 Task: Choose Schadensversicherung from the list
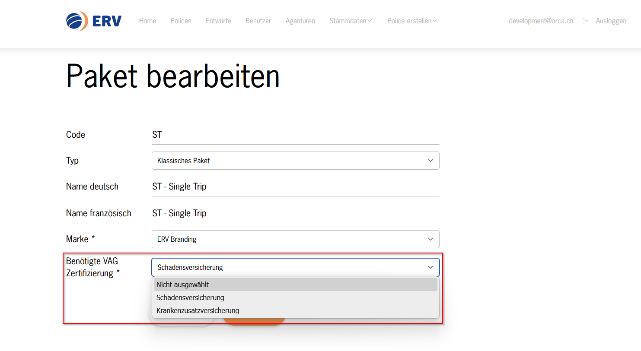pos(295,297)
